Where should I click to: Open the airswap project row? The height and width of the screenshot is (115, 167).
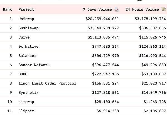point(26,102)
